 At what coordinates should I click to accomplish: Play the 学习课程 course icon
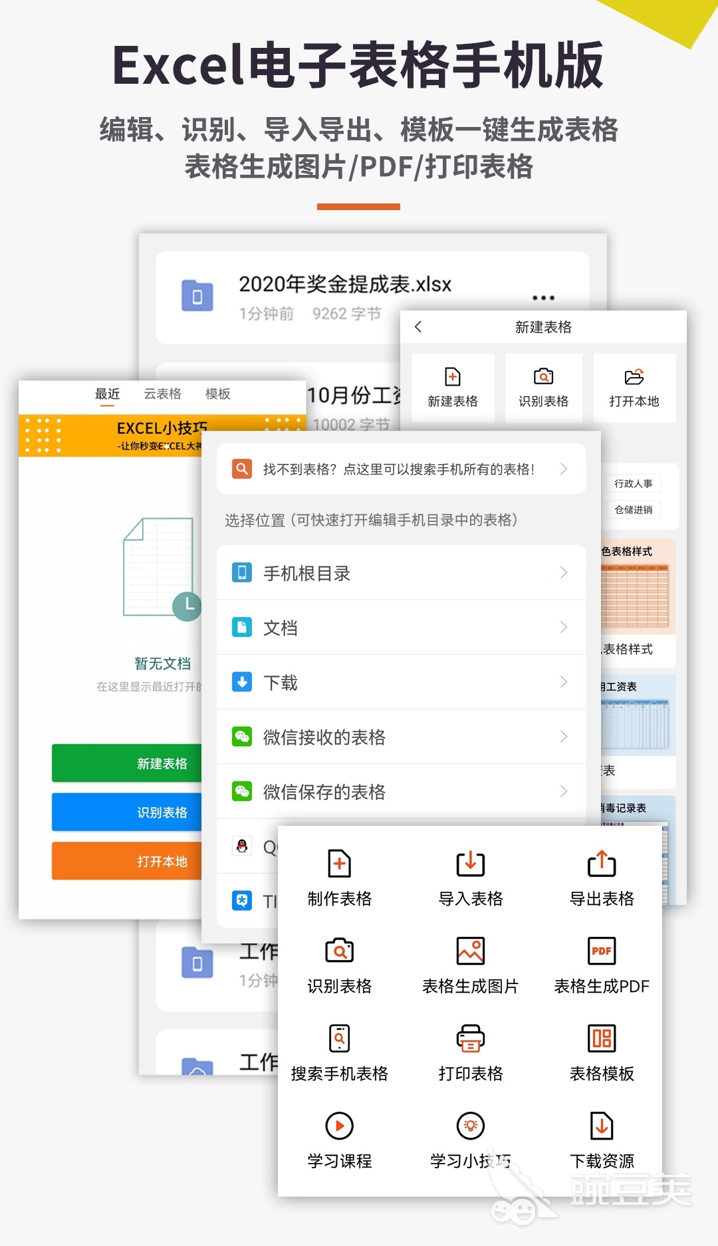(339, 1126)
